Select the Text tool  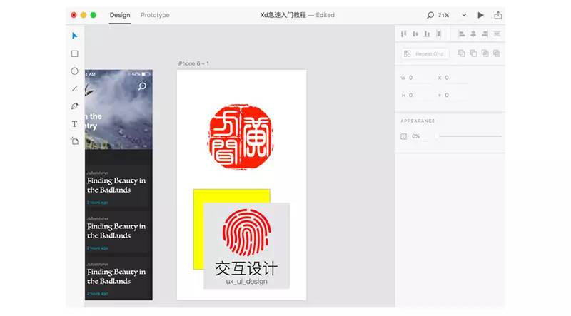coord(74,123)
